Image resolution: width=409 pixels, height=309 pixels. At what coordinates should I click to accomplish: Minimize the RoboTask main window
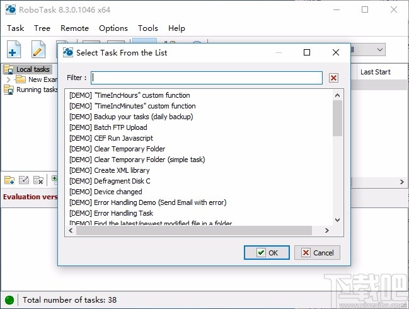[337, 9]
